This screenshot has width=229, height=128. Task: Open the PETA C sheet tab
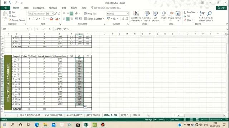point(125,115)
